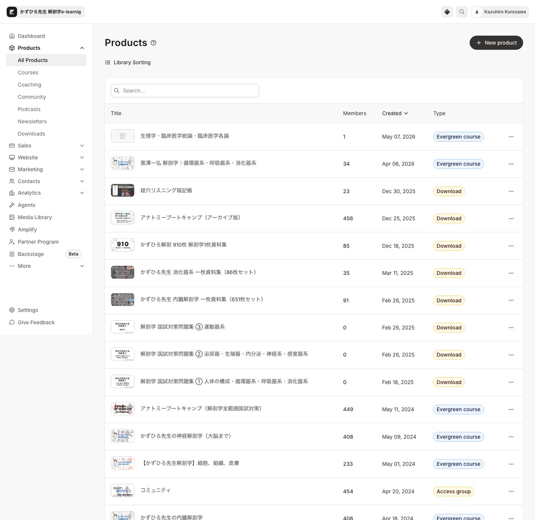The height and width of the screenshot is (520, 535).
Task: Select All Products in sidebar
Action: click(46, 60)
